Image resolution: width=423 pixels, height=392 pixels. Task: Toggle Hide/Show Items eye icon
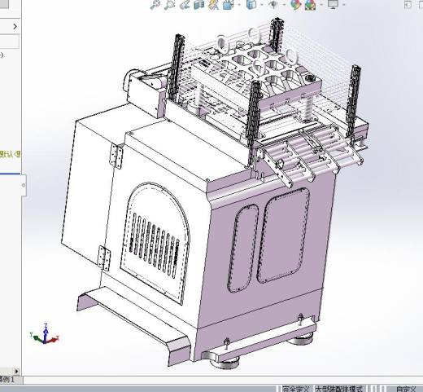tap(273, 5)
